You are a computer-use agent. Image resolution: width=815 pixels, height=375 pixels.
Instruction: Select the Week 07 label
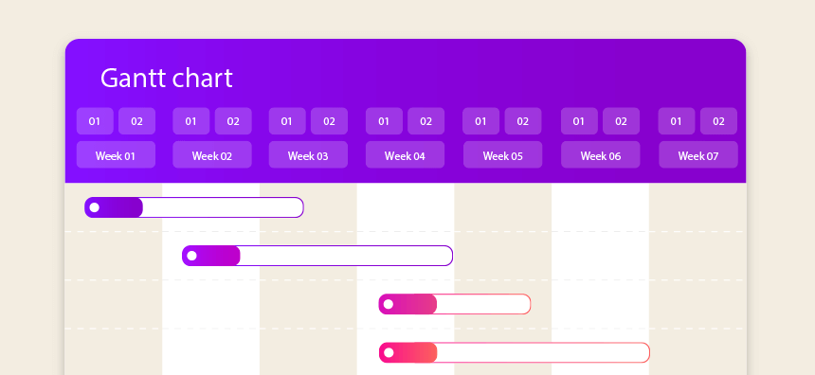[x=698, y=154]
